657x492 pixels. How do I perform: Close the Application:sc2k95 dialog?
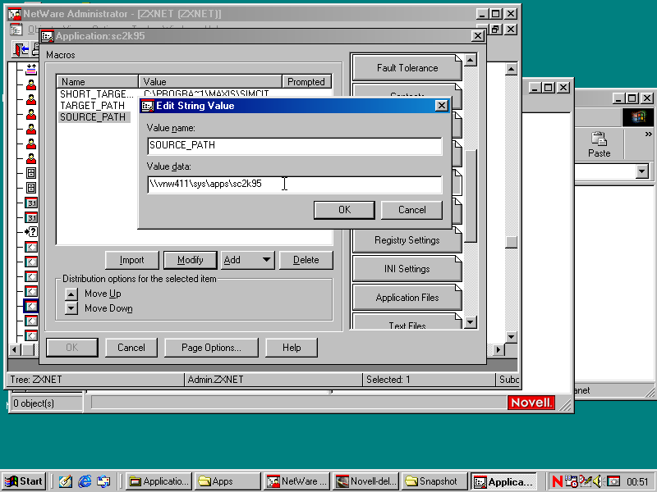[x=478, y=36]
